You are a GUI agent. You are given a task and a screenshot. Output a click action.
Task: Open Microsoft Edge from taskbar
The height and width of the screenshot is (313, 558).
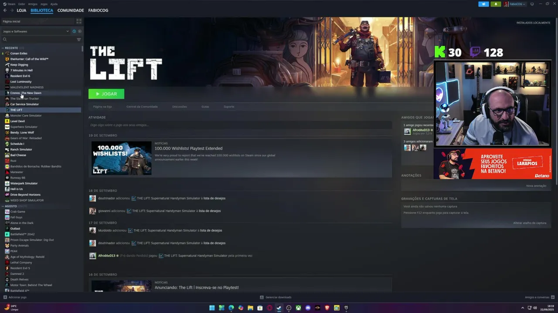231,308
